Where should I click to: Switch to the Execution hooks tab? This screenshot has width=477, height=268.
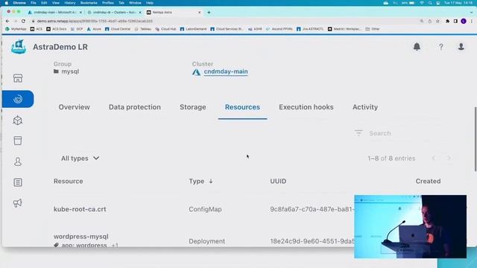[306, 107]
